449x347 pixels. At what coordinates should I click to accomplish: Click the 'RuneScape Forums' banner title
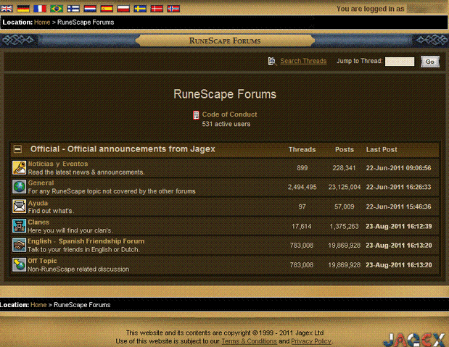pos(225,41)
